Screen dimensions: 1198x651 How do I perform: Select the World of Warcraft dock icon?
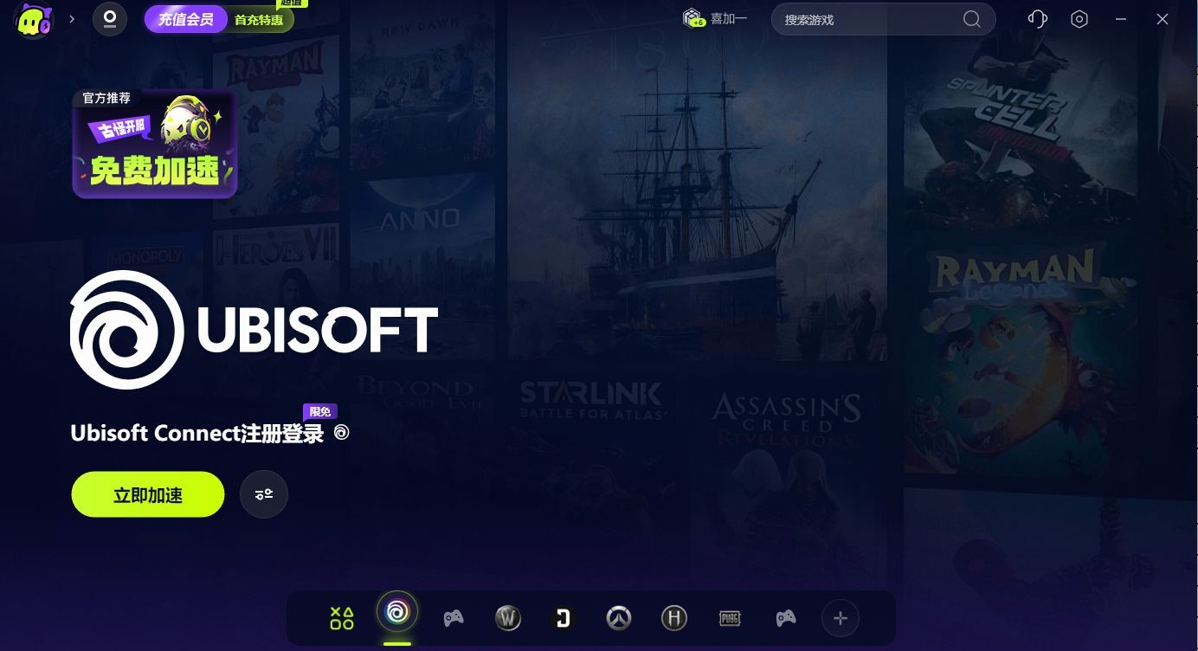pyautogui.click(x=508, y=618)
